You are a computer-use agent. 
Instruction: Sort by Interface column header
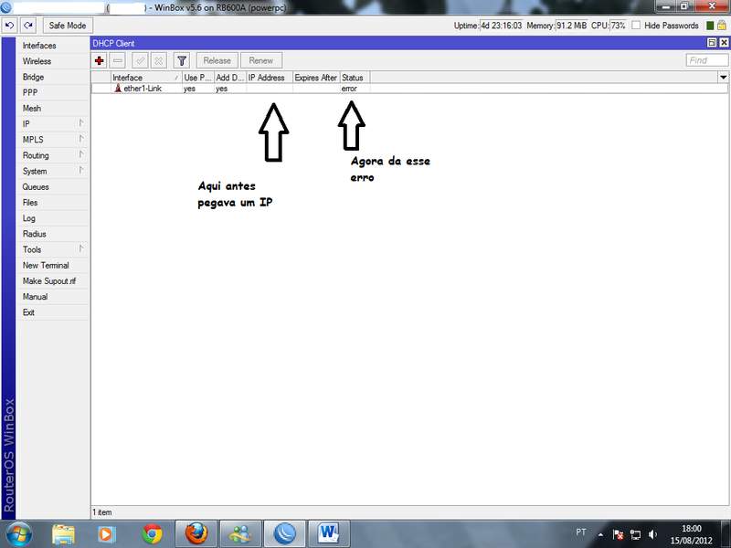[x=146, y=78]
